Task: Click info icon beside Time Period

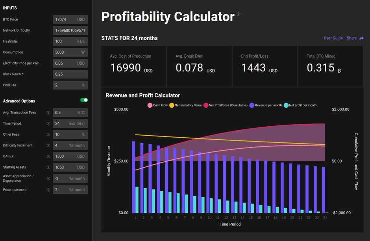Action: tap(48, 123)
